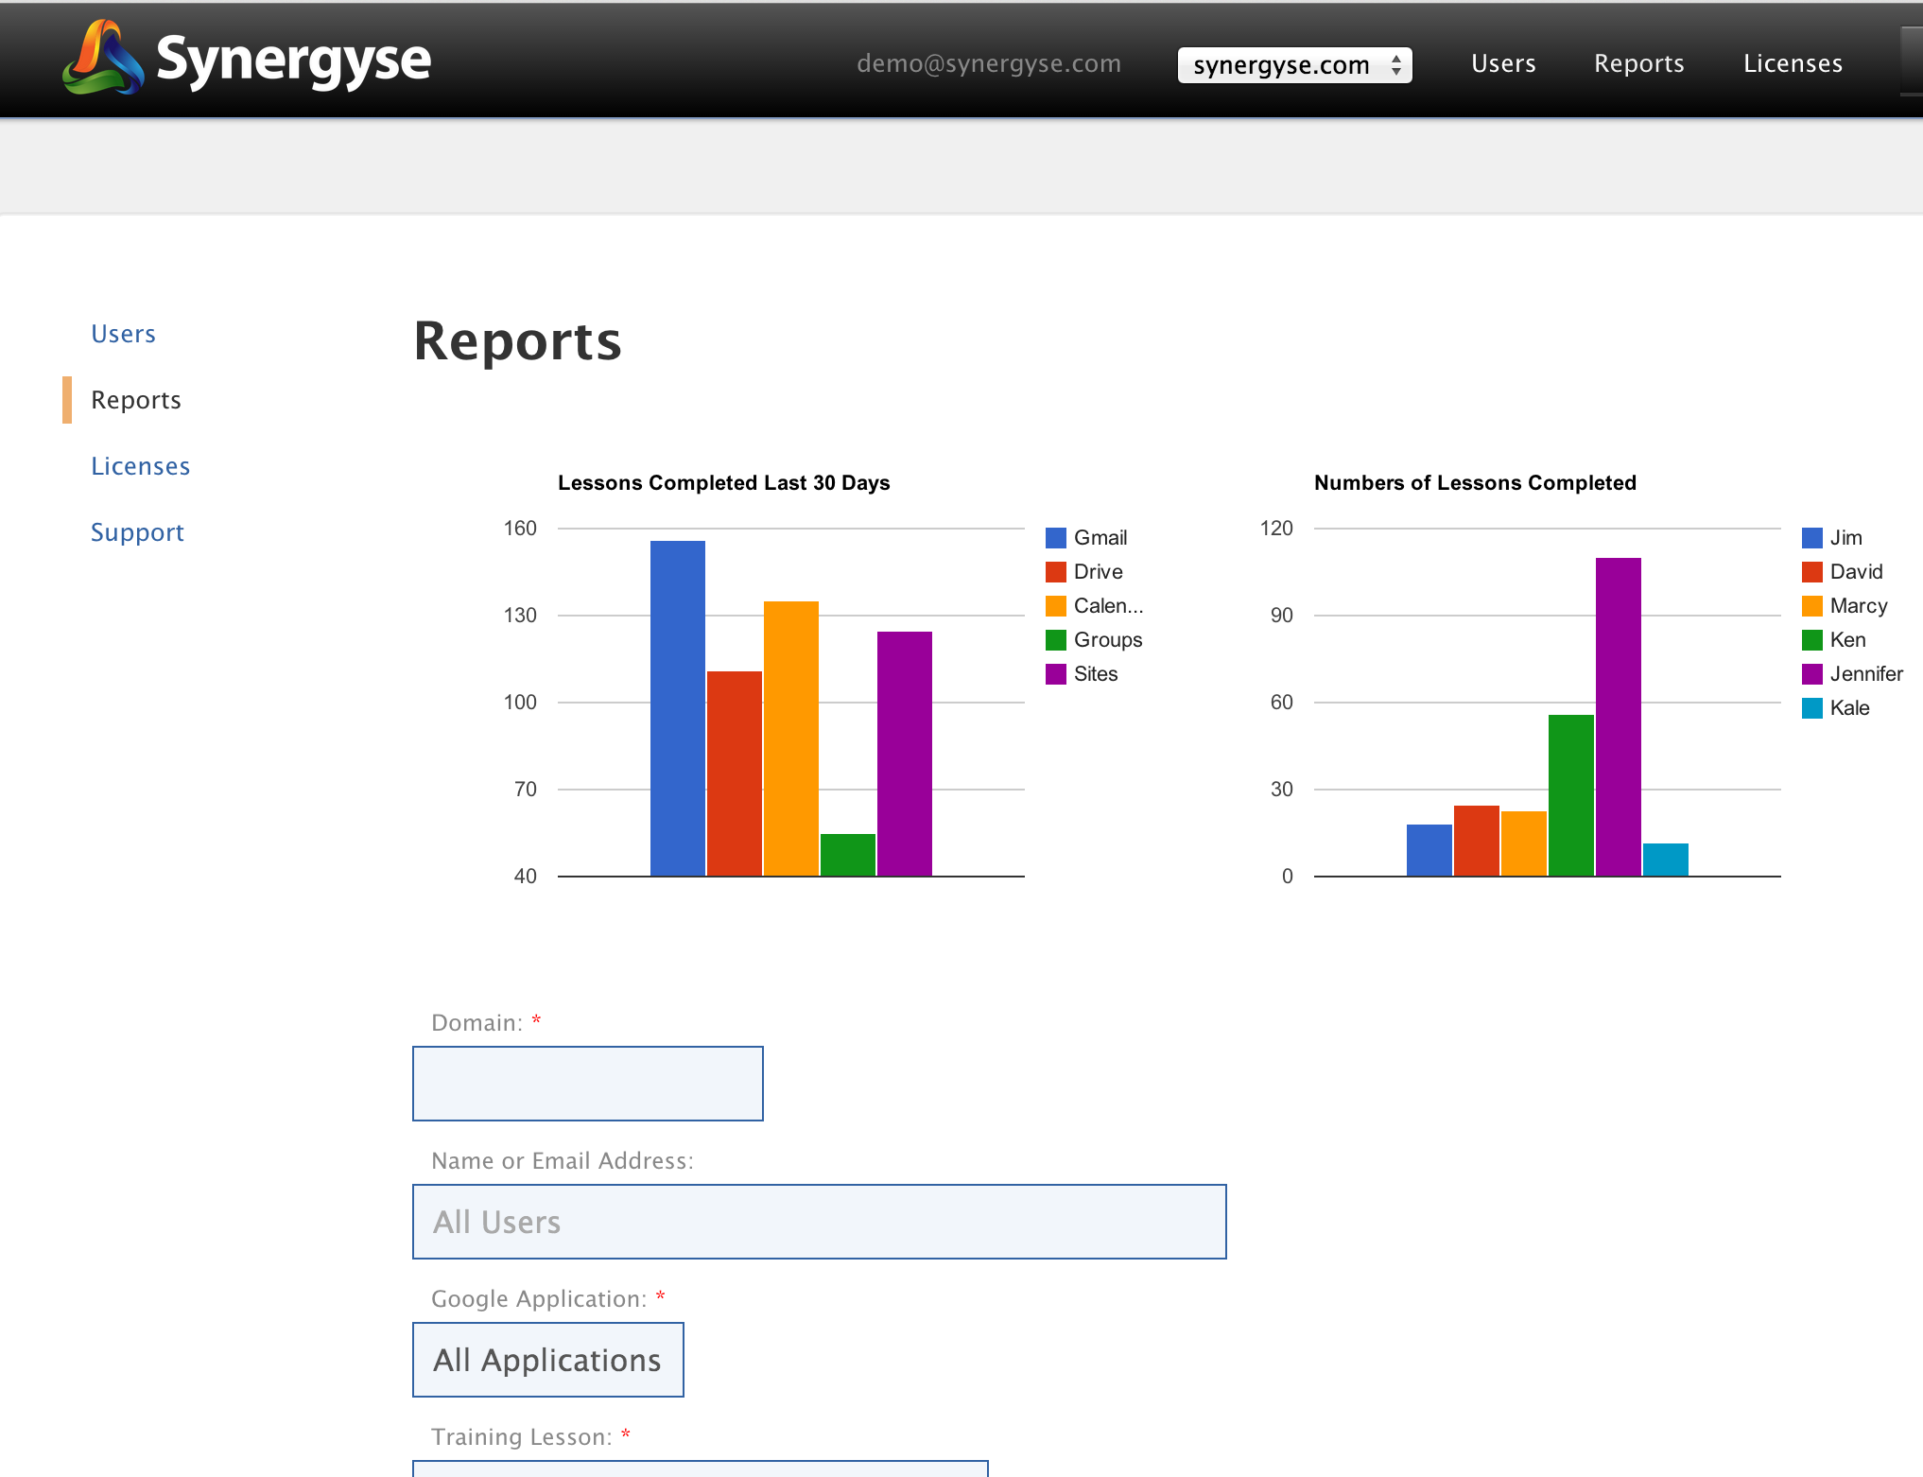Click the Jennifer legend color swatch
This screenshot has width=1923, height=1477.
coord(1811,674)
